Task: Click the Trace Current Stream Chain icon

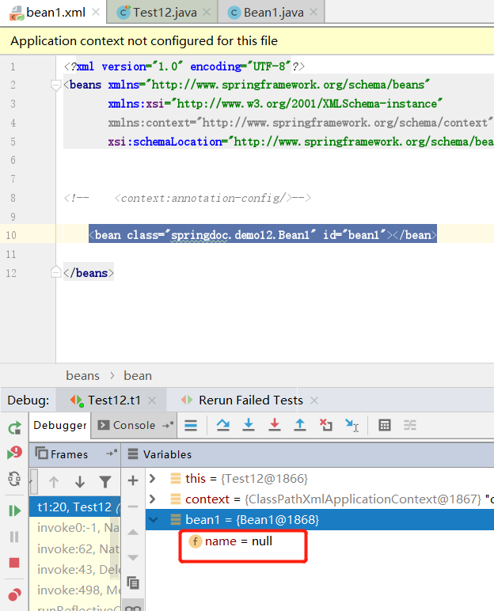Action: (x=410, y=425)
